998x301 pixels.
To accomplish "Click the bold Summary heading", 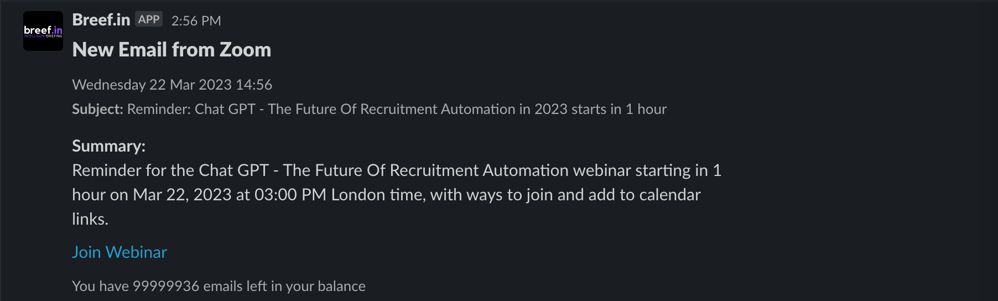I will click(x=108, y=146).
